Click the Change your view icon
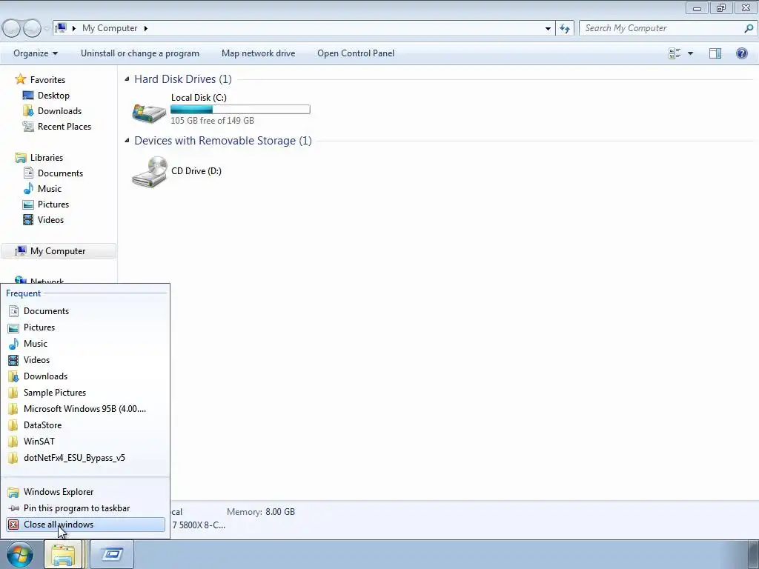The width and height of the screenshot is (759, 569). (675, 53)
